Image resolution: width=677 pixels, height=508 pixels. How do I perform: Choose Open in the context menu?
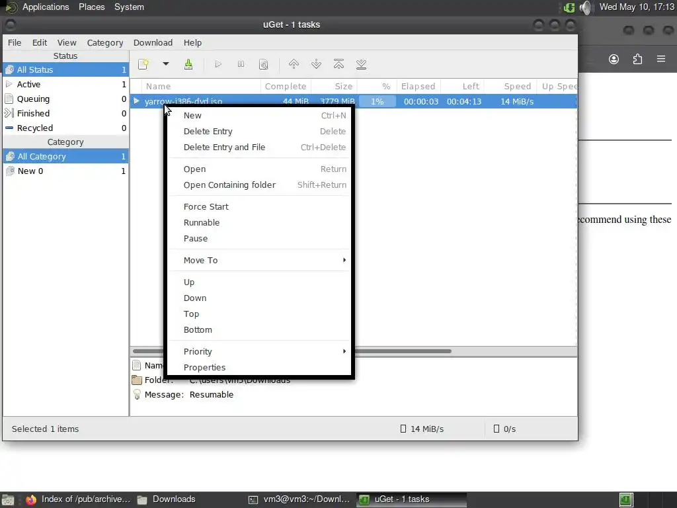click(x=259, y=169)
